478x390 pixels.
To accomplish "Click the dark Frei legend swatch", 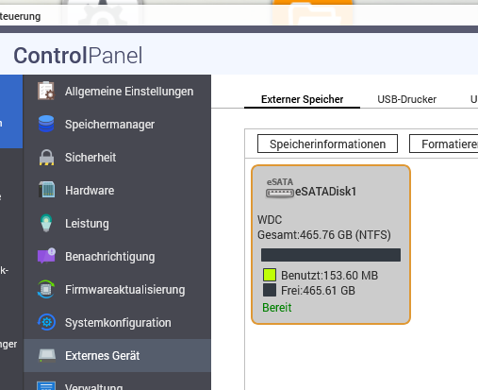I will 270,290.
